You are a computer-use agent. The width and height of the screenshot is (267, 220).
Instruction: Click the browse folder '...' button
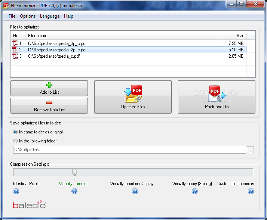(250, 150)
